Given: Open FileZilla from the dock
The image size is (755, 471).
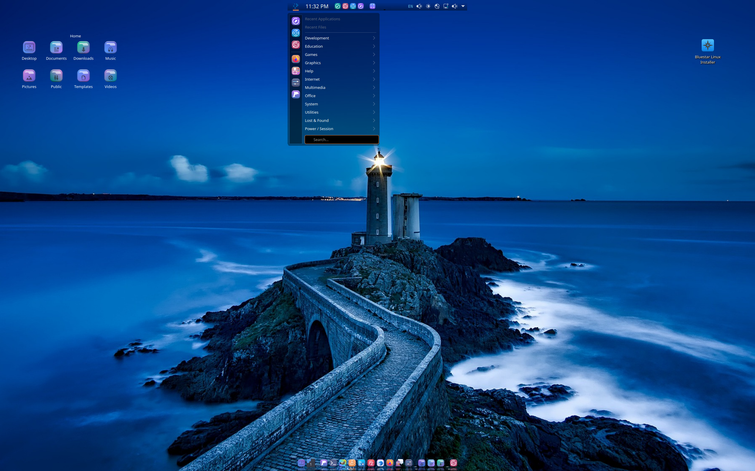Looking at the screenshot, I should [x=371, y=463].
